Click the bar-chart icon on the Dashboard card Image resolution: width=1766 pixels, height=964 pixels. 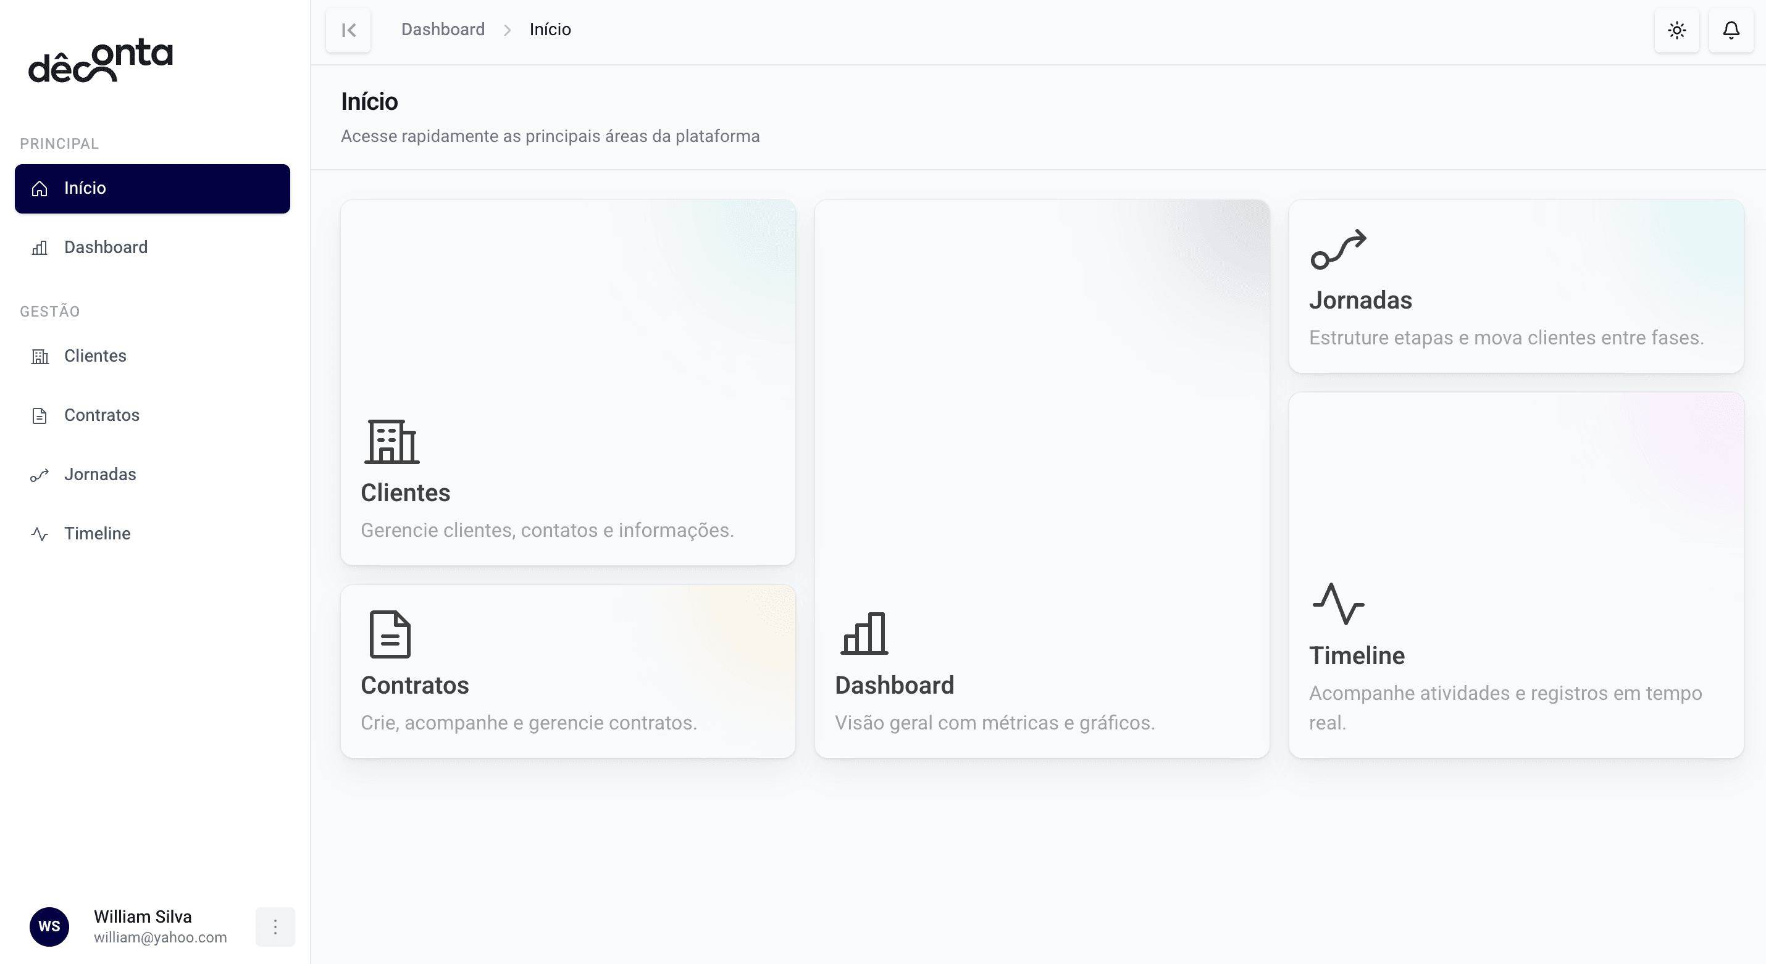[863, 636]
